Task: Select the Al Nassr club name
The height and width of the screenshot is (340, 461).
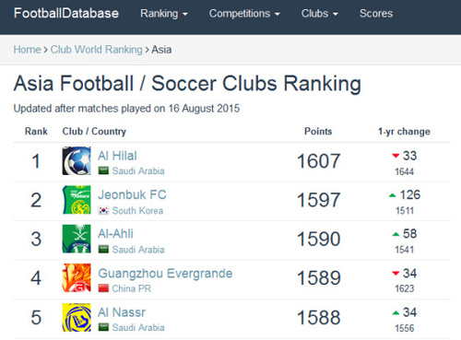Action: (122, 312)
